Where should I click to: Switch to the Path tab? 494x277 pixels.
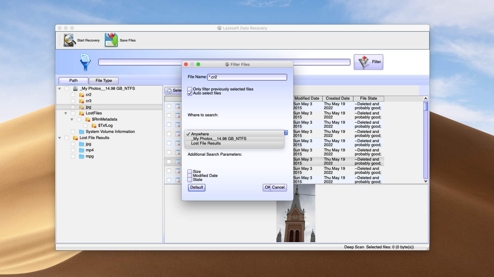point(73,81)
